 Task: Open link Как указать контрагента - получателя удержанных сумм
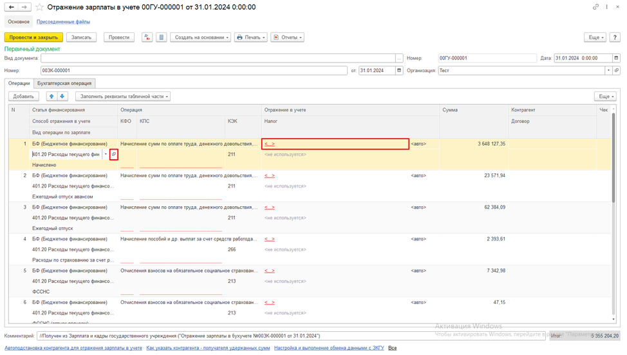pyautogui.click(x=208, y=348)
